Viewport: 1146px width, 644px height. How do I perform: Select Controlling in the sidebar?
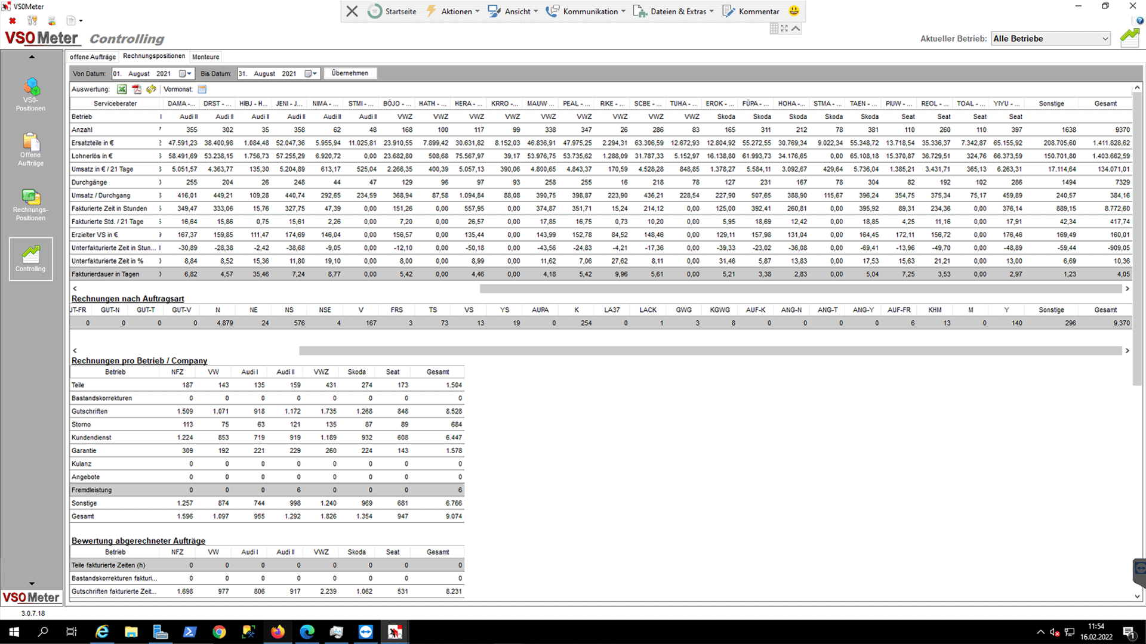pyautogui.click(x=31, y=259)
